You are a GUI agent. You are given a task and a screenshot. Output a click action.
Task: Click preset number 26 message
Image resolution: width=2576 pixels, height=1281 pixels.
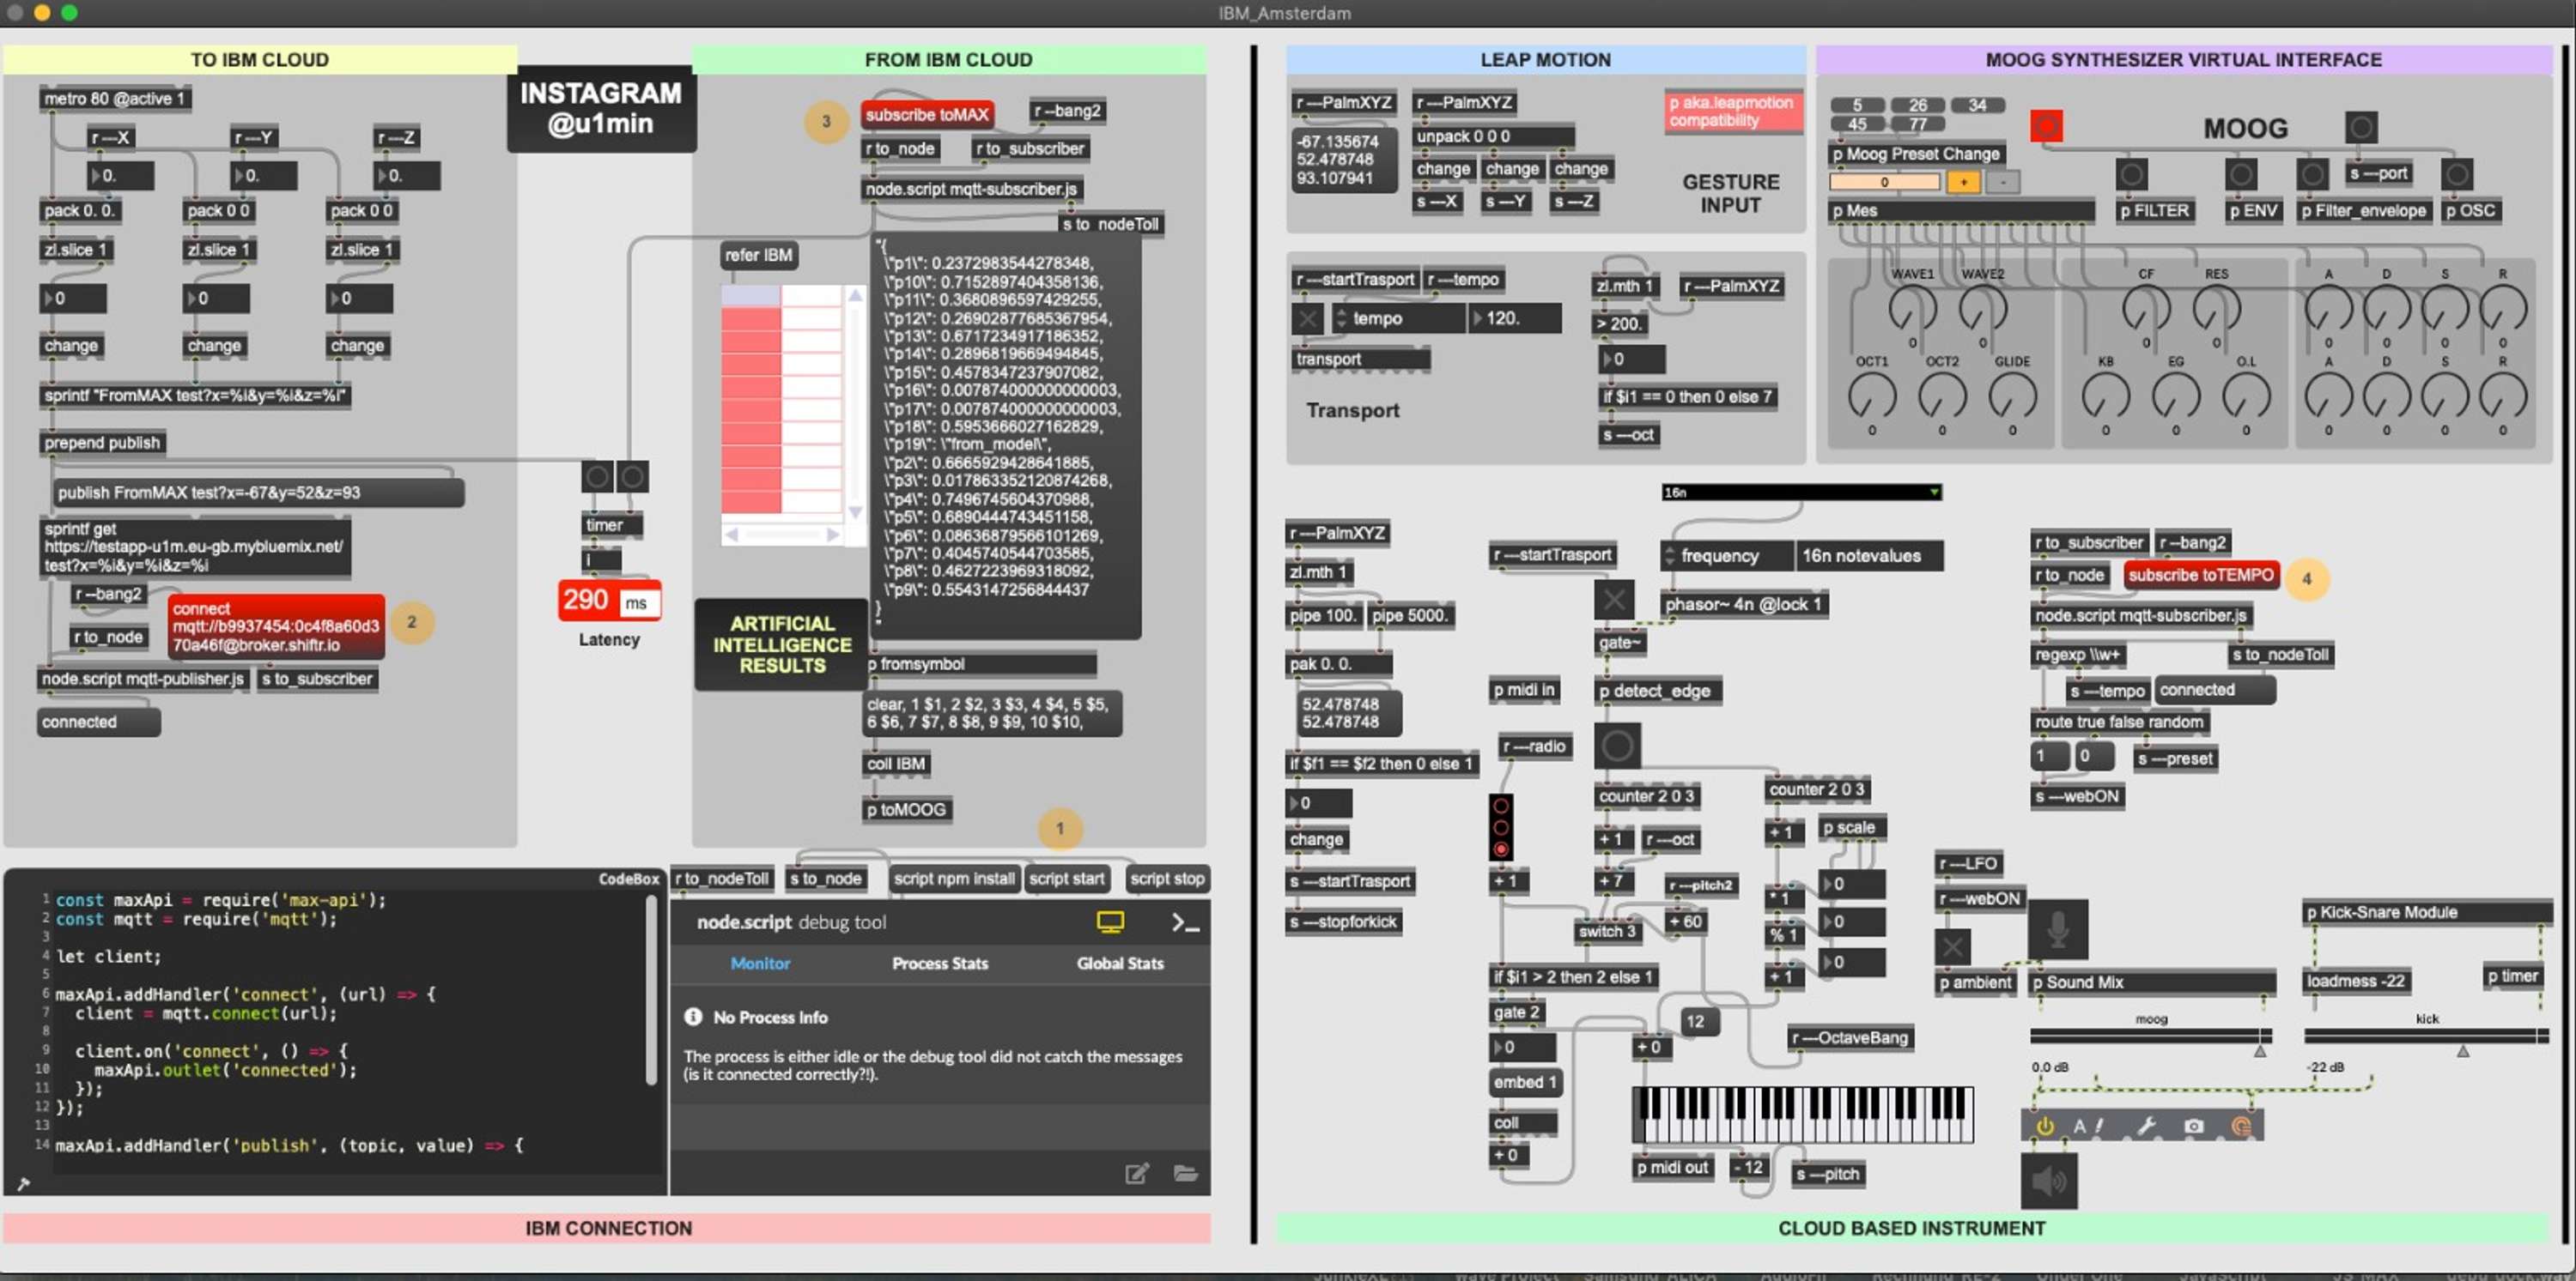click(1917, 105)
